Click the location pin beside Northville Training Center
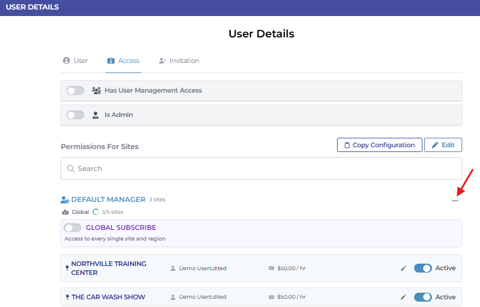The width and height of the screenshot is (480, 307). pyautogui.click(x=66, y=268)
